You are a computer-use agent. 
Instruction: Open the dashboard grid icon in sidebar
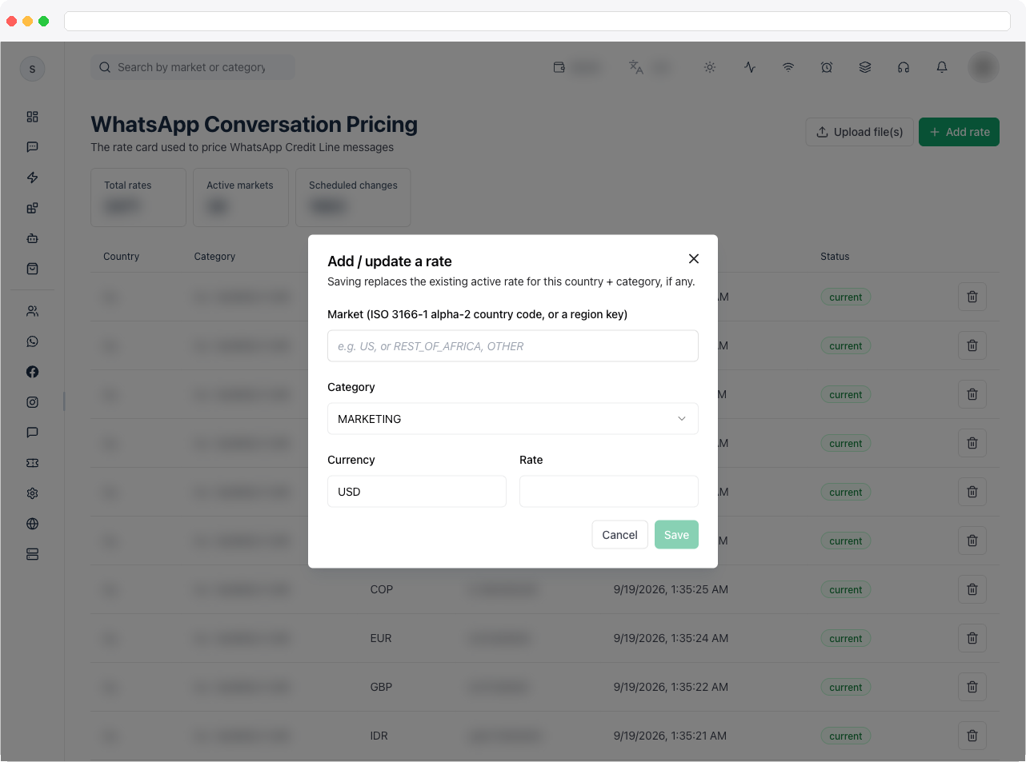pos(32,117)
